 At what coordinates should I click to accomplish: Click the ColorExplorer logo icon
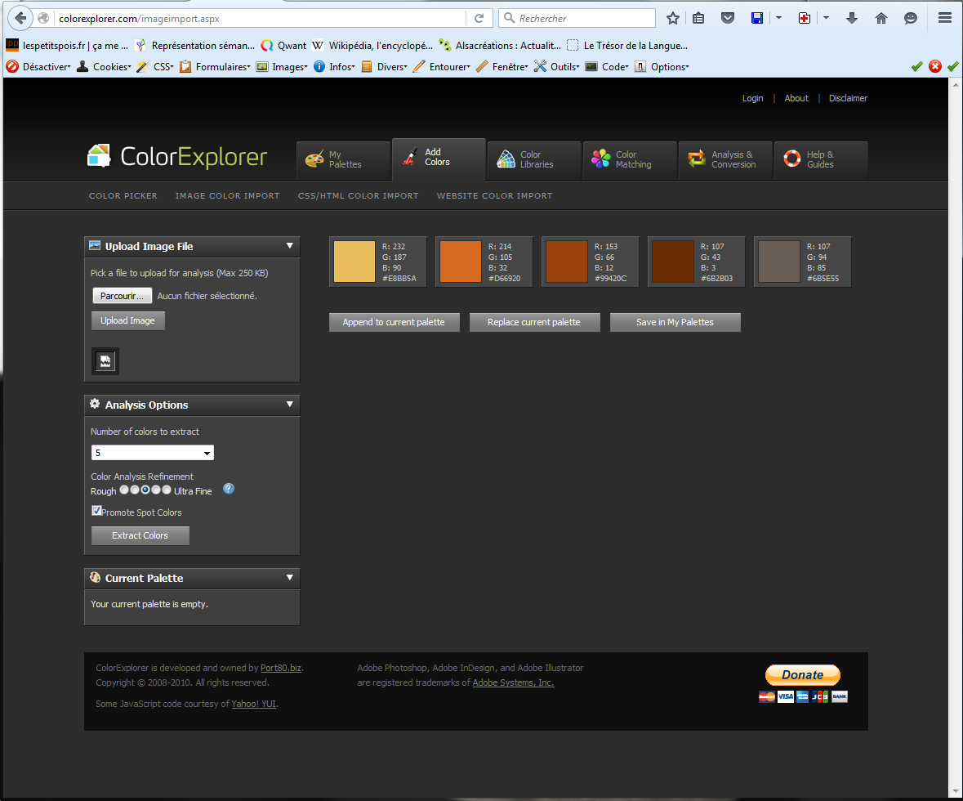(x=100, y=156)
